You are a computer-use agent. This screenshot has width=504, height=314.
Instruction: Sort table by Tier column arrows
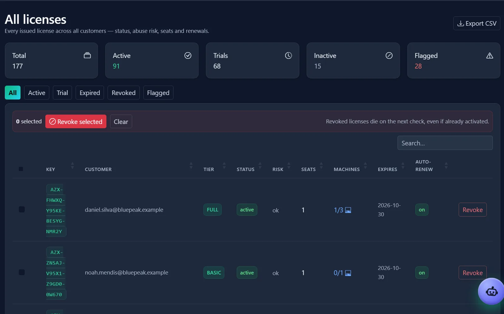(x=224, y=165)
